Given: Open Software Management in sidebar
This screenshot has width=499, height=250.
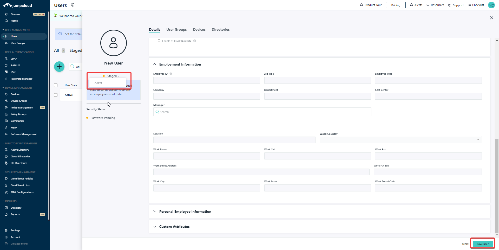Looking at the screenshot, I should (x=24, y=134).
